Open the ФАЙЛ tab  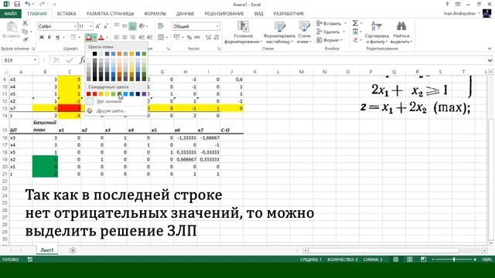[x=10, y=14]
